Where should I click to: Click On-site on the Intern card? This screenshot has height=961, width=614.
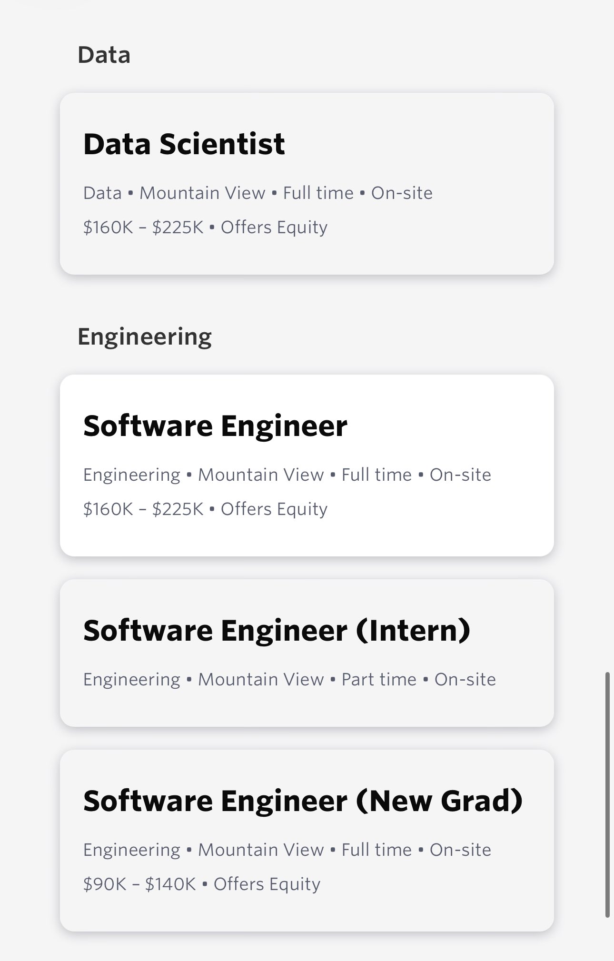465,680
